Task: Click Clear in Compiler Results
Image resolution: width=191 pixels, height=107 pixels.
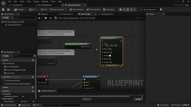Action: click(x=138, y=99)
